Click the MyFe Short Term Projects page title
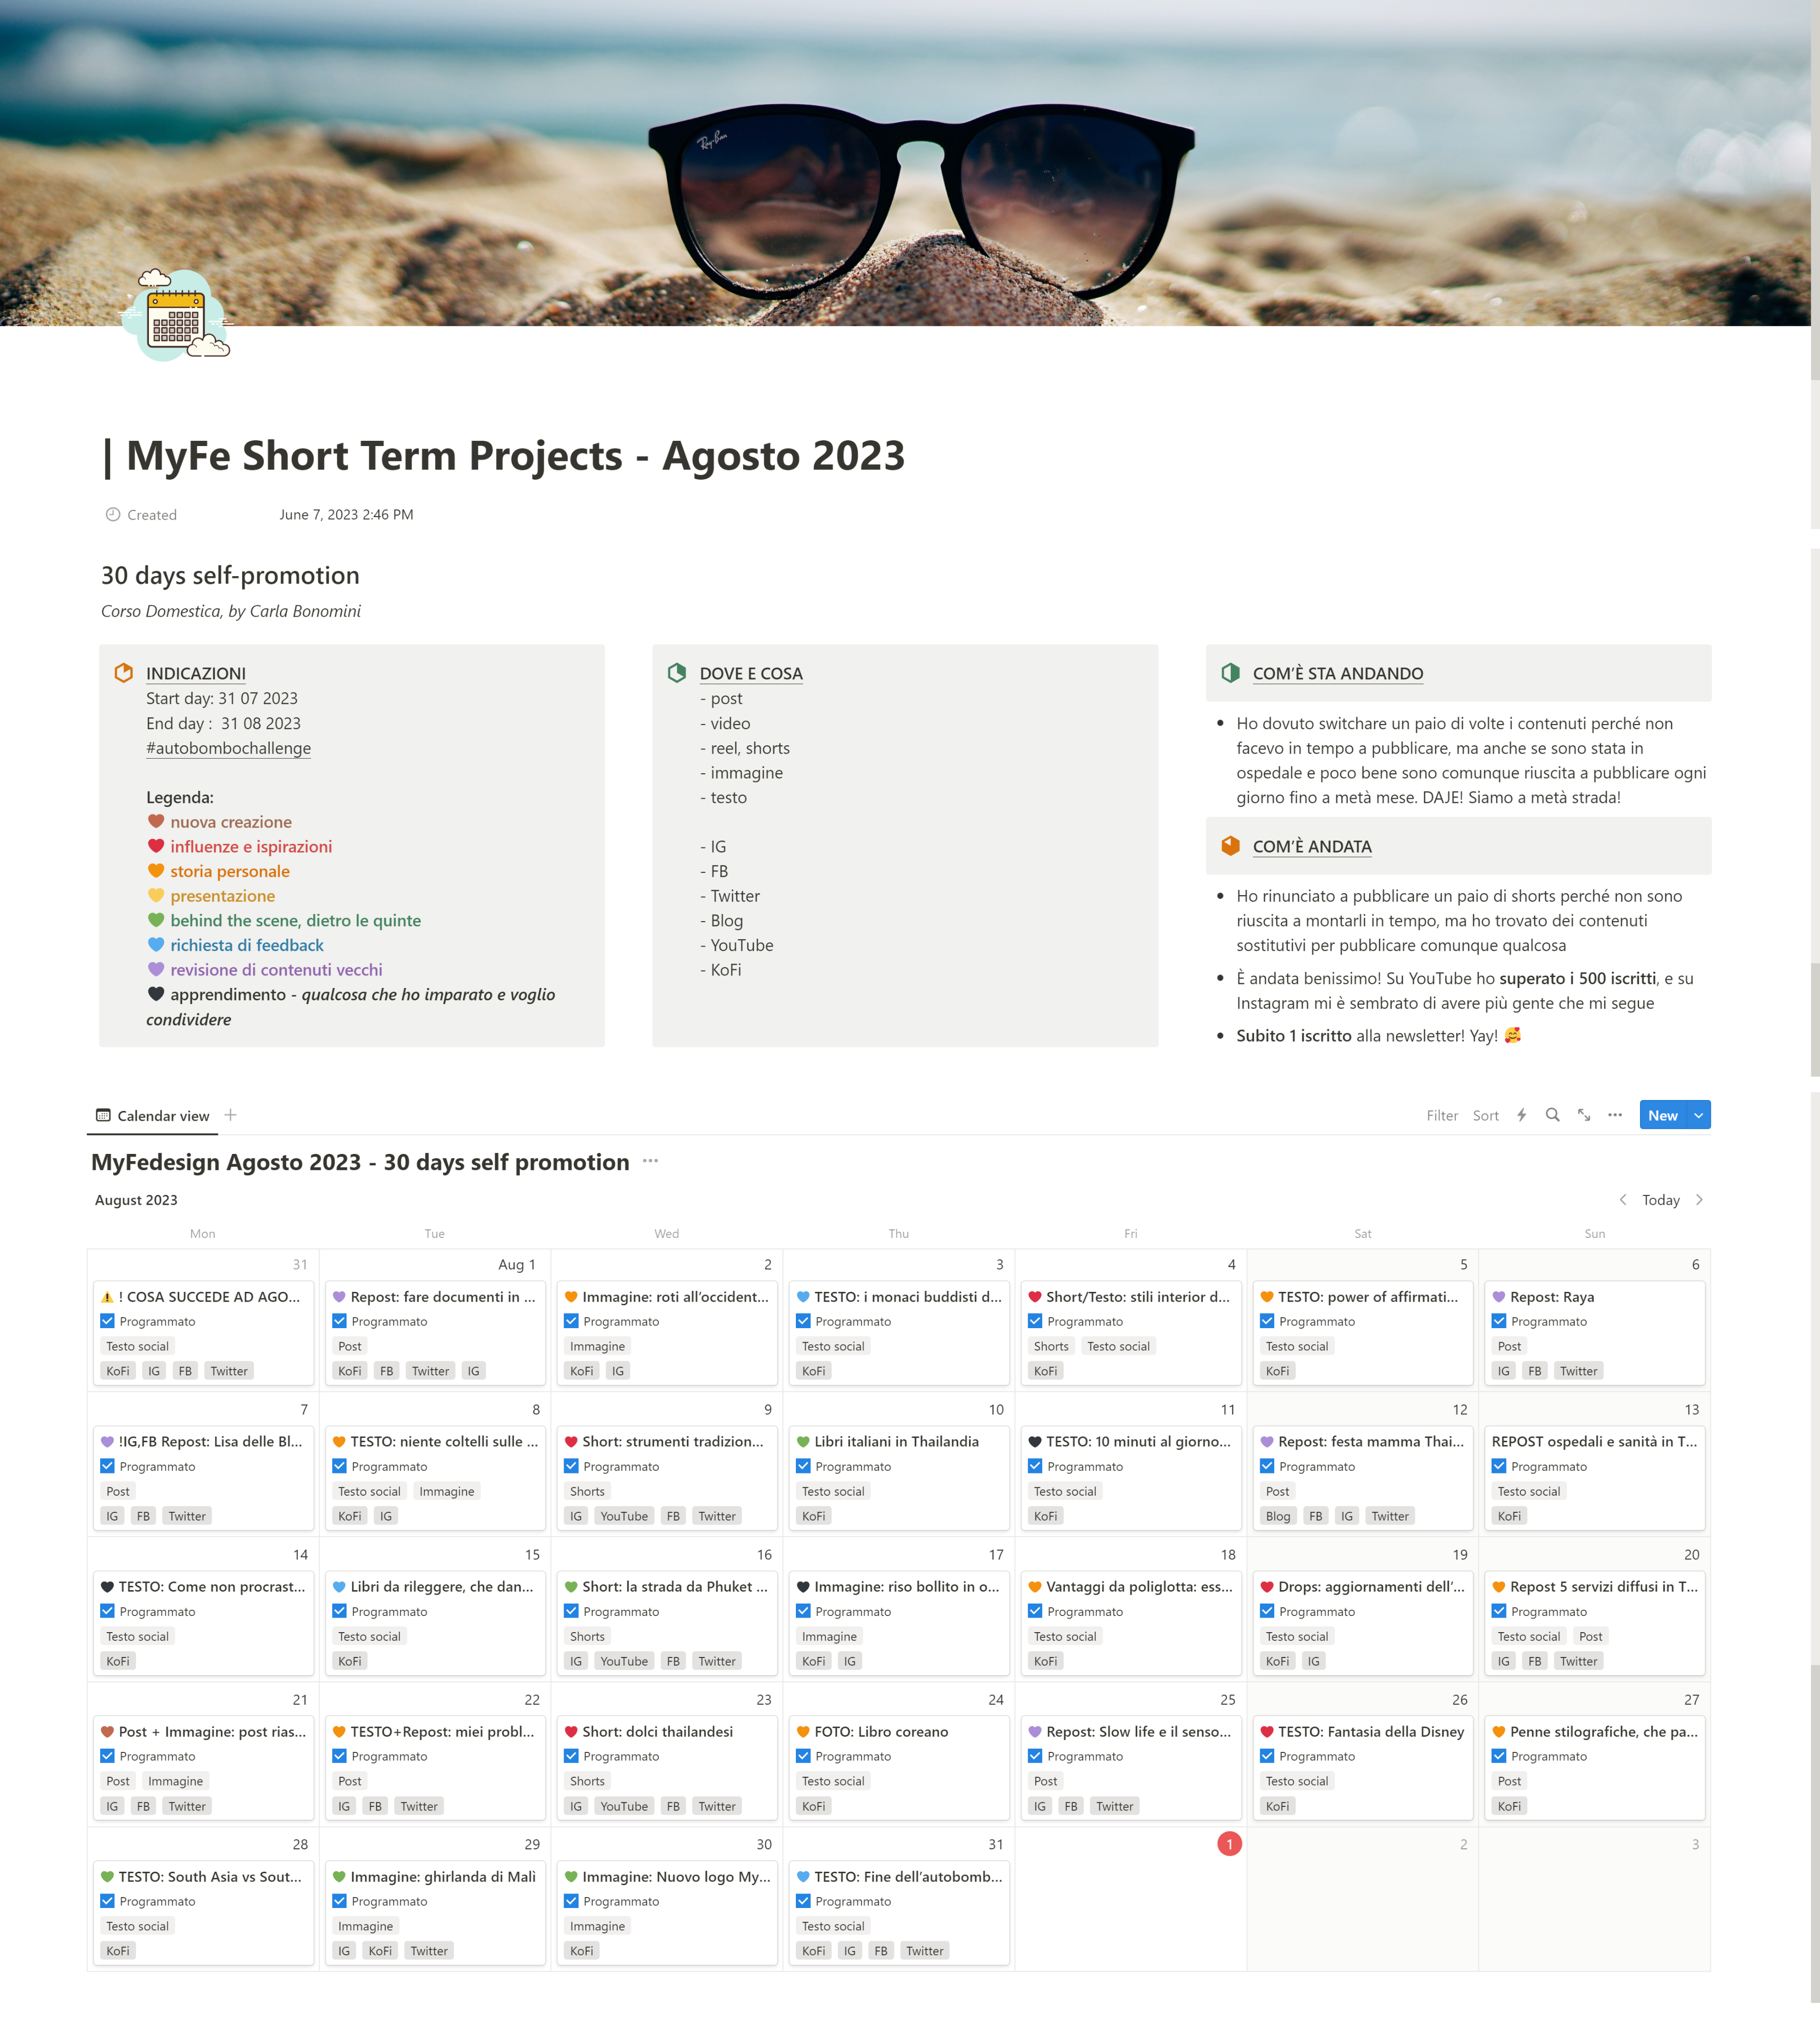The height and width of the screenshot is (2020, 1820). pyautogui.click(x=503, y=456)
